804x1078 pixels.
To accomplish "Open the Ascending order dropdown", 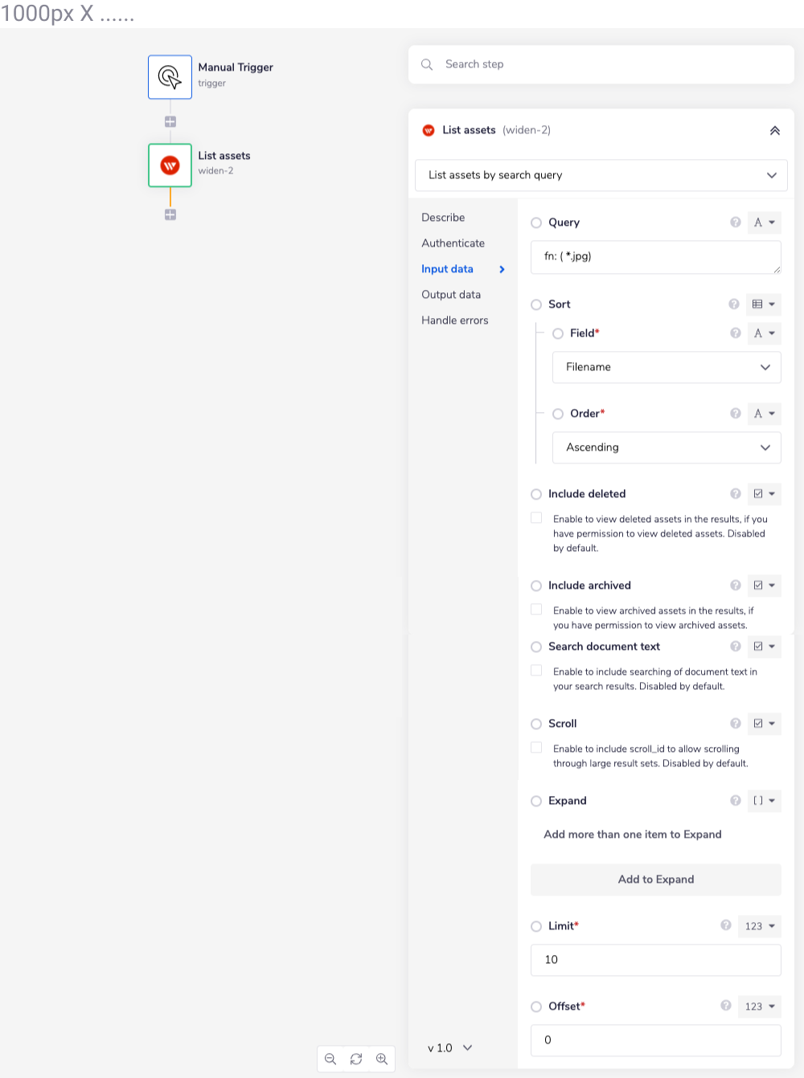I will tap(667, 447).
